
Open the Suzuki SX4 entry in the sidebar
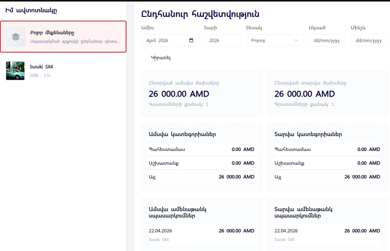coord(63,71)
